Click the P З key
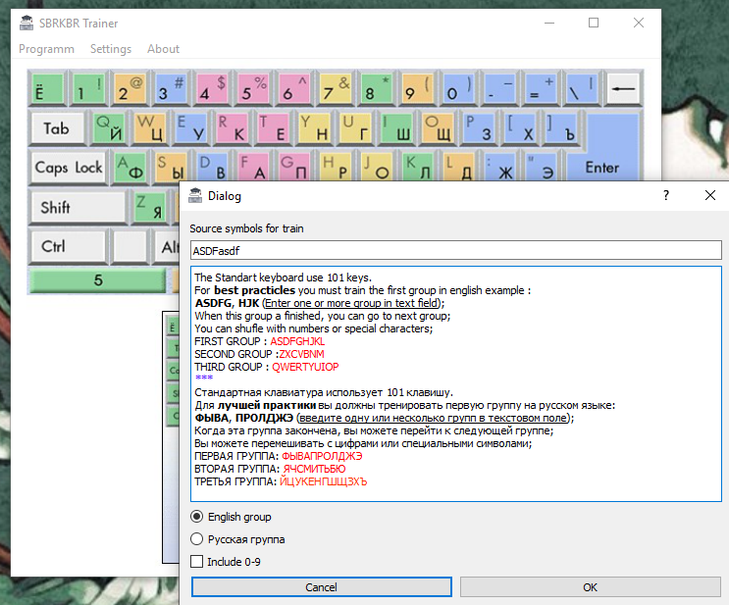 (x=479, y=127)
